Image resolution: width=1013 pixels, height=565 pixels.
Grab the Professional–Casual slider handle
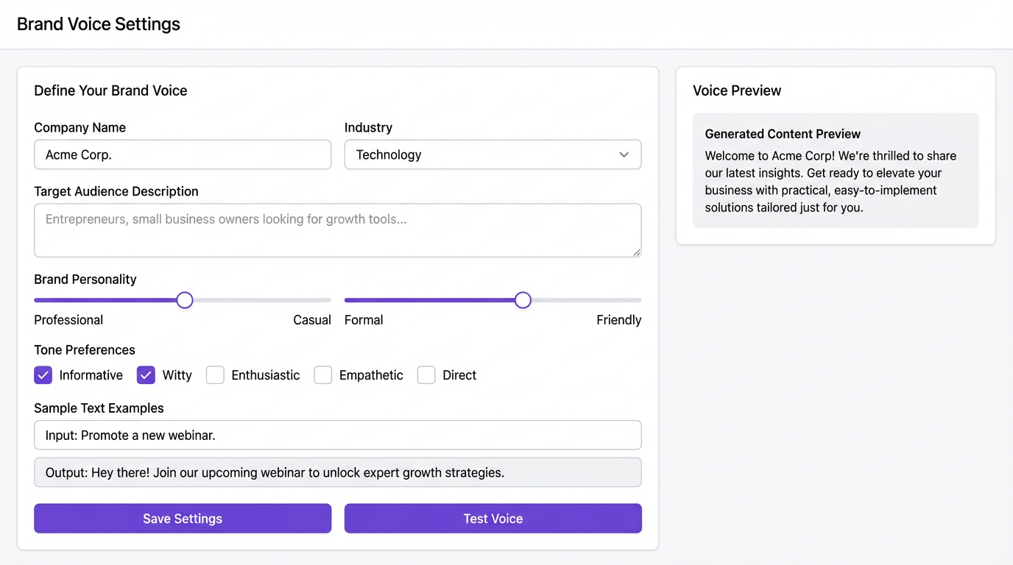click(x=185, y=300)
